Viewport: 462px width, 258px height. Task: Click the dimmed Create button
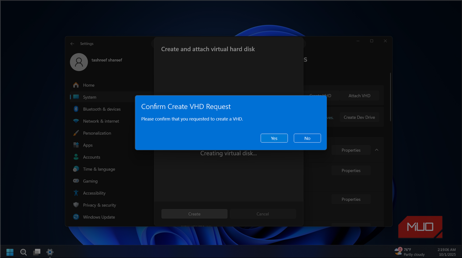coord(194,214)
